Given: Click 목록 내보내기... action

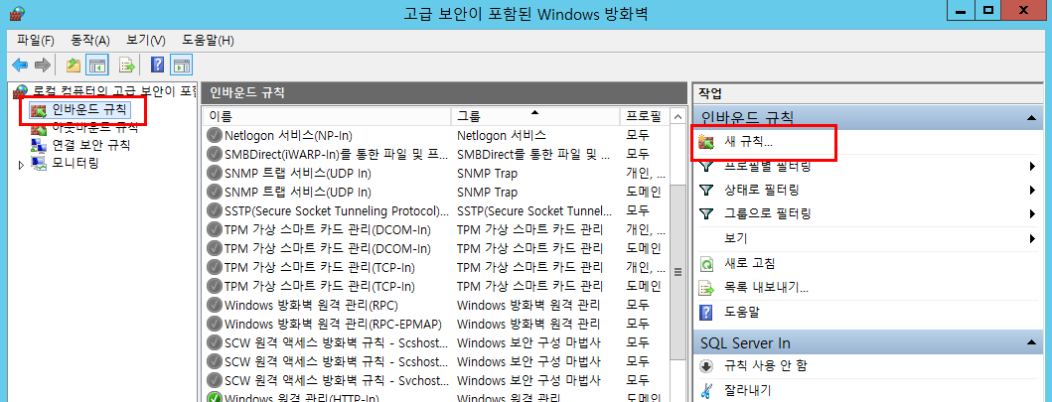Looking at the screenshot, I should pyautogui.click(x=766, y=288).
